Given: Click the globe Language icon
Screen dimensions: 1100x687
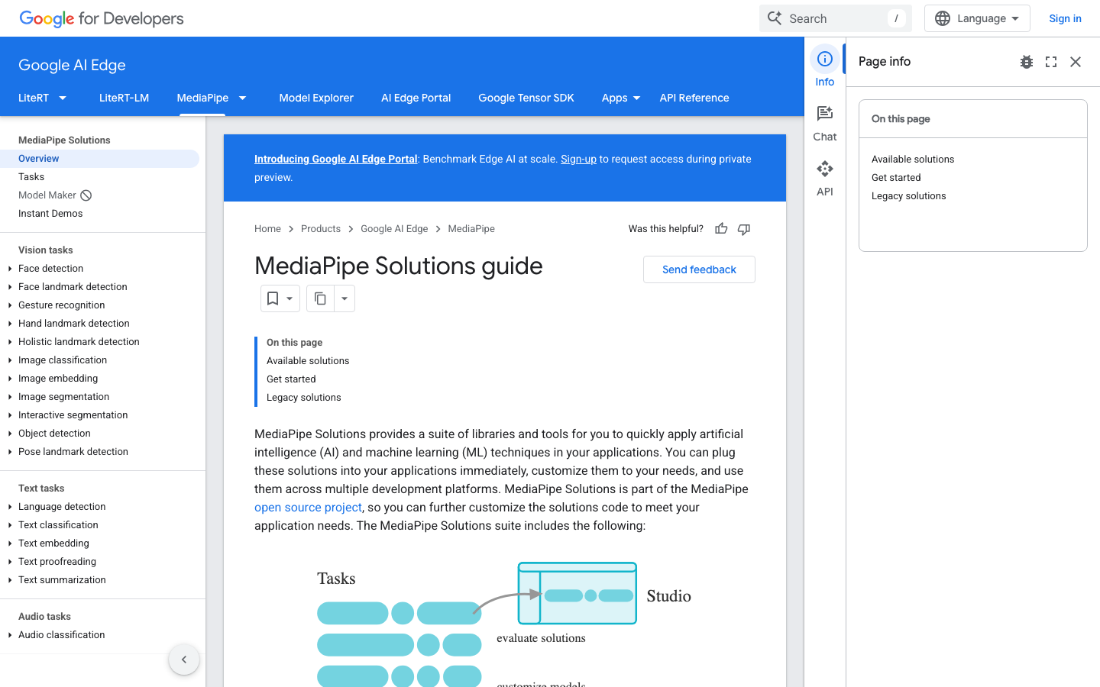Looking at the screenshot, I should [943, 18].
